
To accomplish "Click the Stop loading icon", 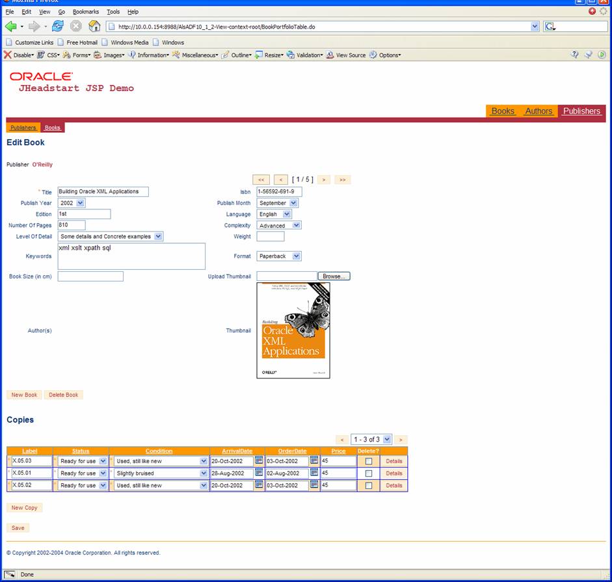I will 76,27.
